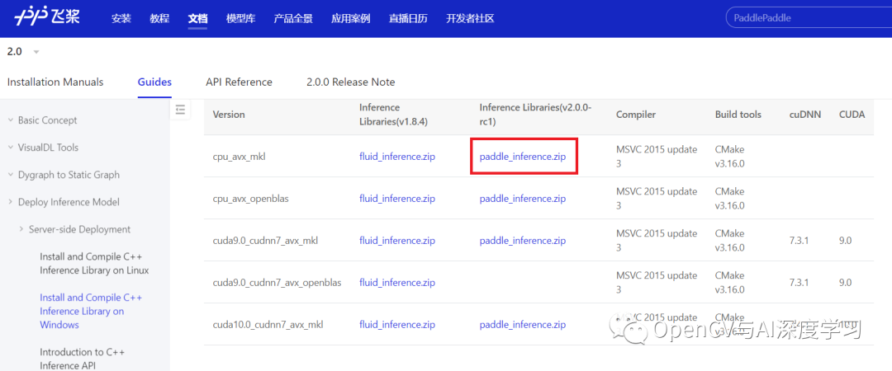The width and height of the screenshot is (892, 371).
Task: Download fluid_inference.zip for cuda9.0_cudnn7_avx_openblas
Action: 397,283
